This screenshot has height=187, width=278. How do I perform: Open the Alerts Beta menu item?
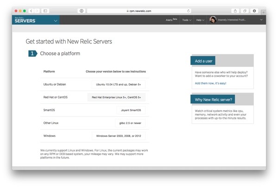[x=171, y=20]
